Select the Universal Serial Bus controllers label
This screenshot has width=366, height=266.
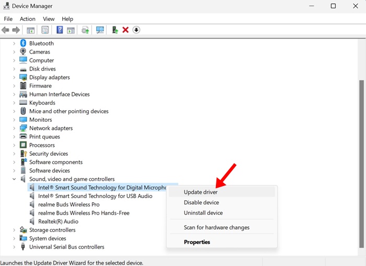tap(67, 247)
